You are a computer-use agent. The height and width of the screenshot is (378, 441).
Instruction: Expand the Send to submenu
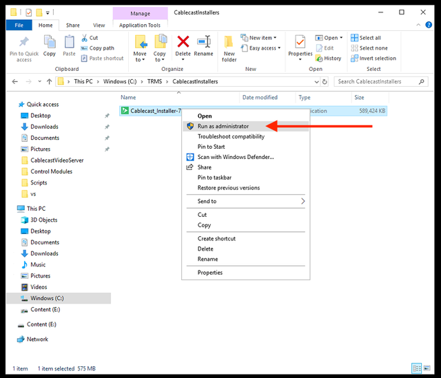(246, 201)
